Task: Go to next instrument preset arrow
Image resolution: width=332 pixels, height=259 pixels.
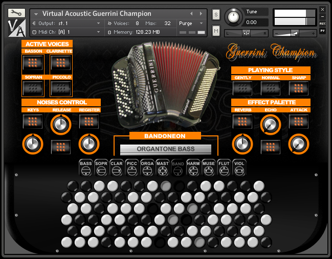Action: point(201,14)
